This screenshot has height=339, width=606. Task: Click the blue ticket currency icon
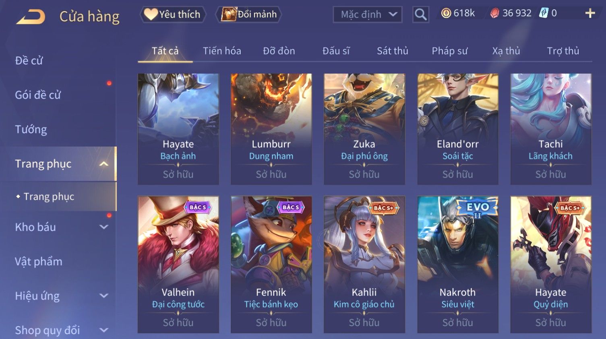[544, 13]
